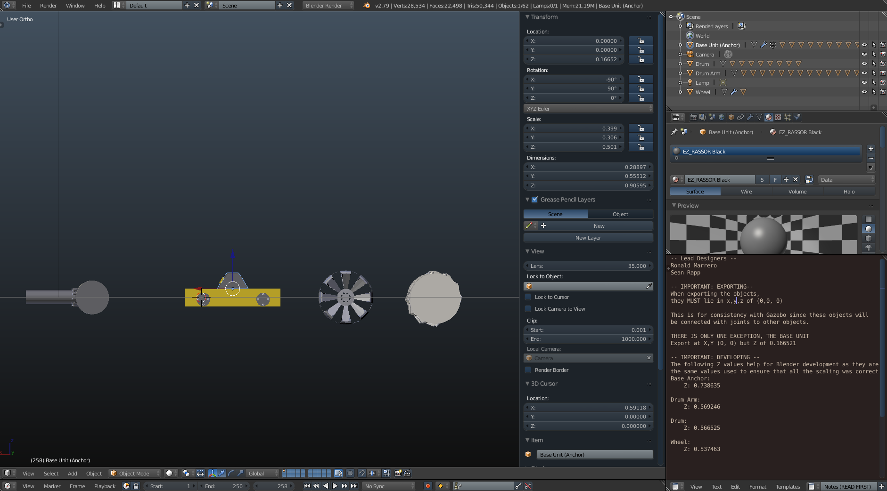This screenshot has height=491, width=887.
Task: Toggle snap during transform magnet icon
Action: pyautogui.click(x=361, y=473)
